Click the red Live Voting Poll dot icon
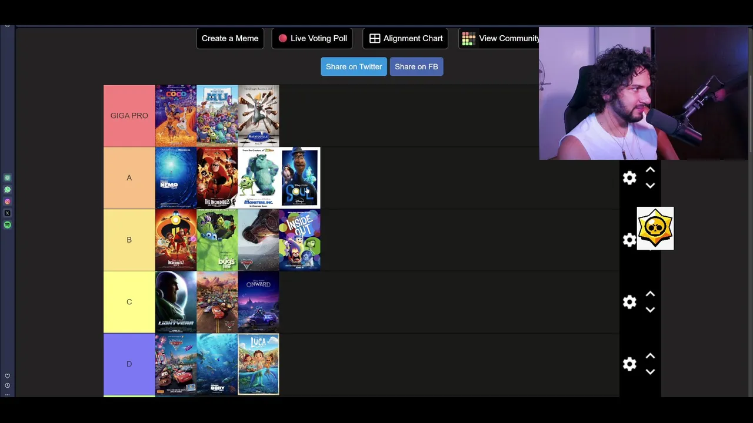 point(283,38)
